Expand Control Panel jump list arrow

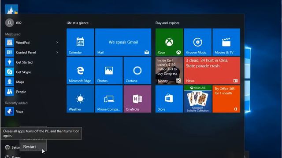pos(57,52)
